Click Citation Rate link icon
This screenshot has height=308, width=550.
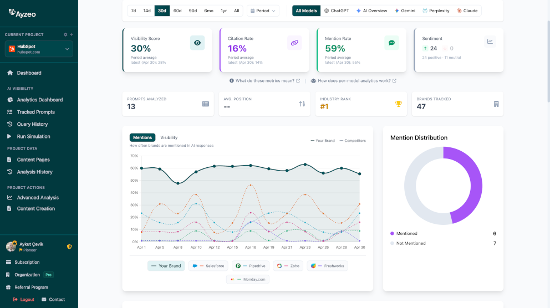point(294,43)
